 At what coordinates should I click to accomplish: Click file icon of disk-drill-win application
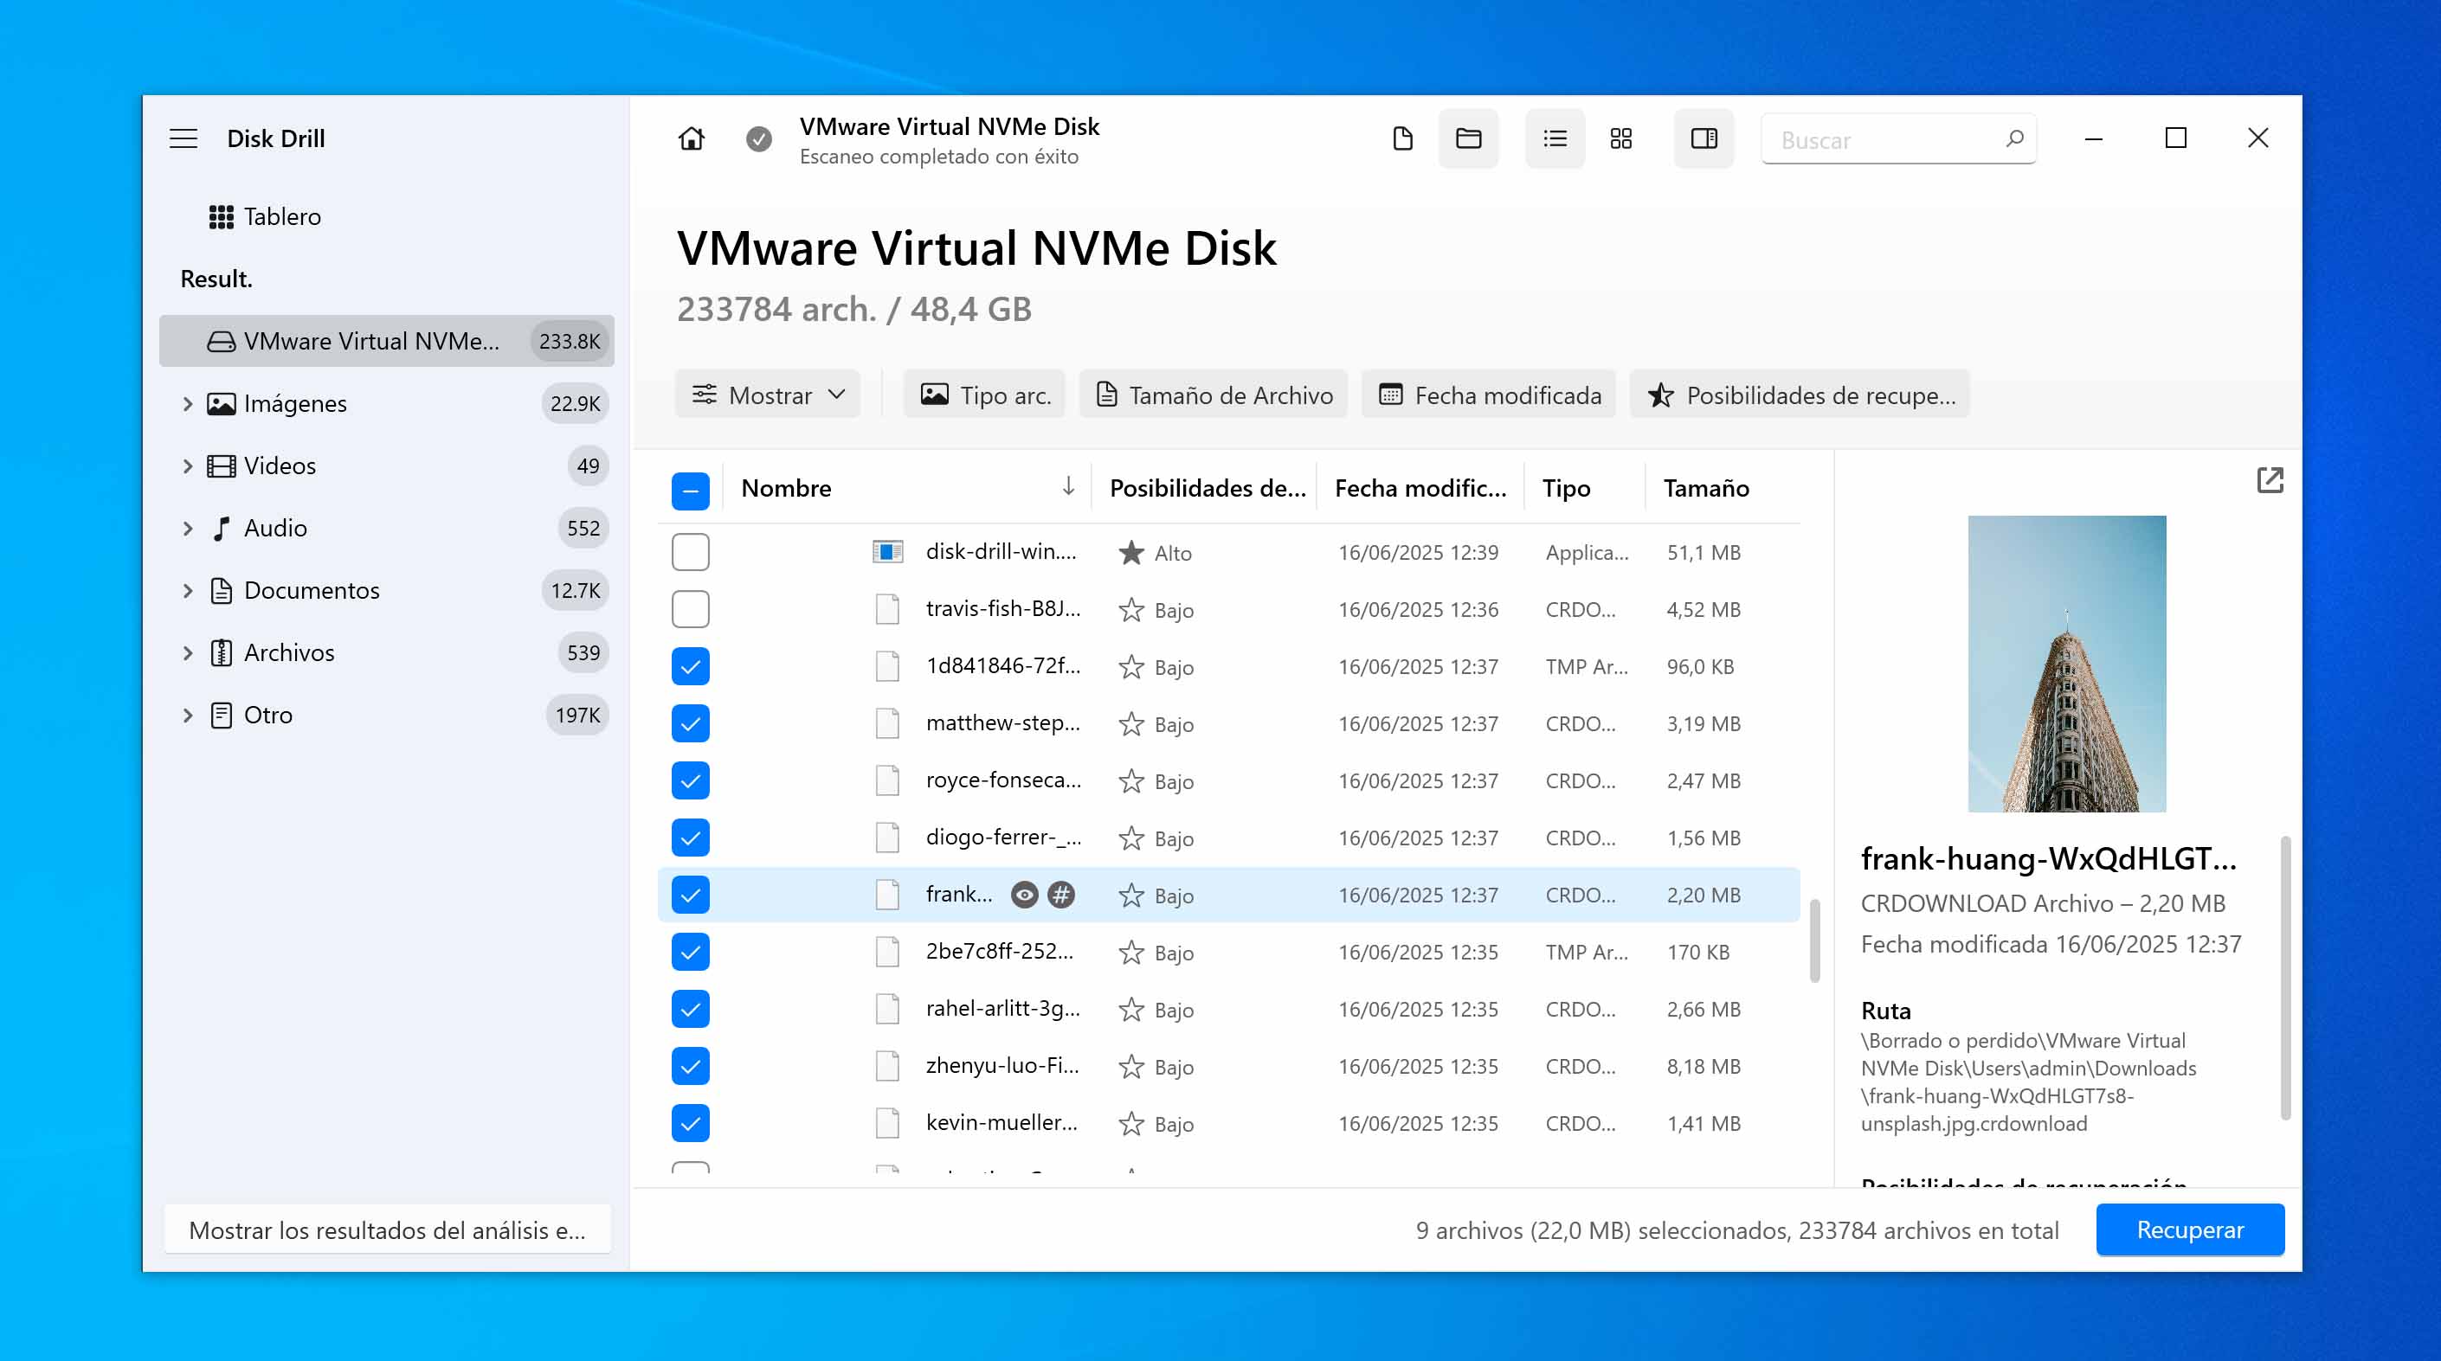coord(887,551)
